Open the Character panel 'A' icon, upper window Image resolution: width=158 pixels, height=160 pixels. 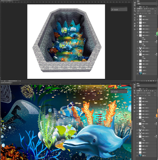tap(135, 18)
